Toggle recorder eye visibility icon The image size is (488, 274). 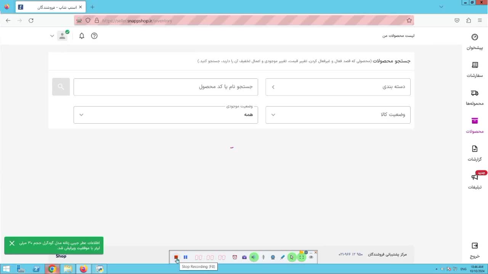[311, 257]
